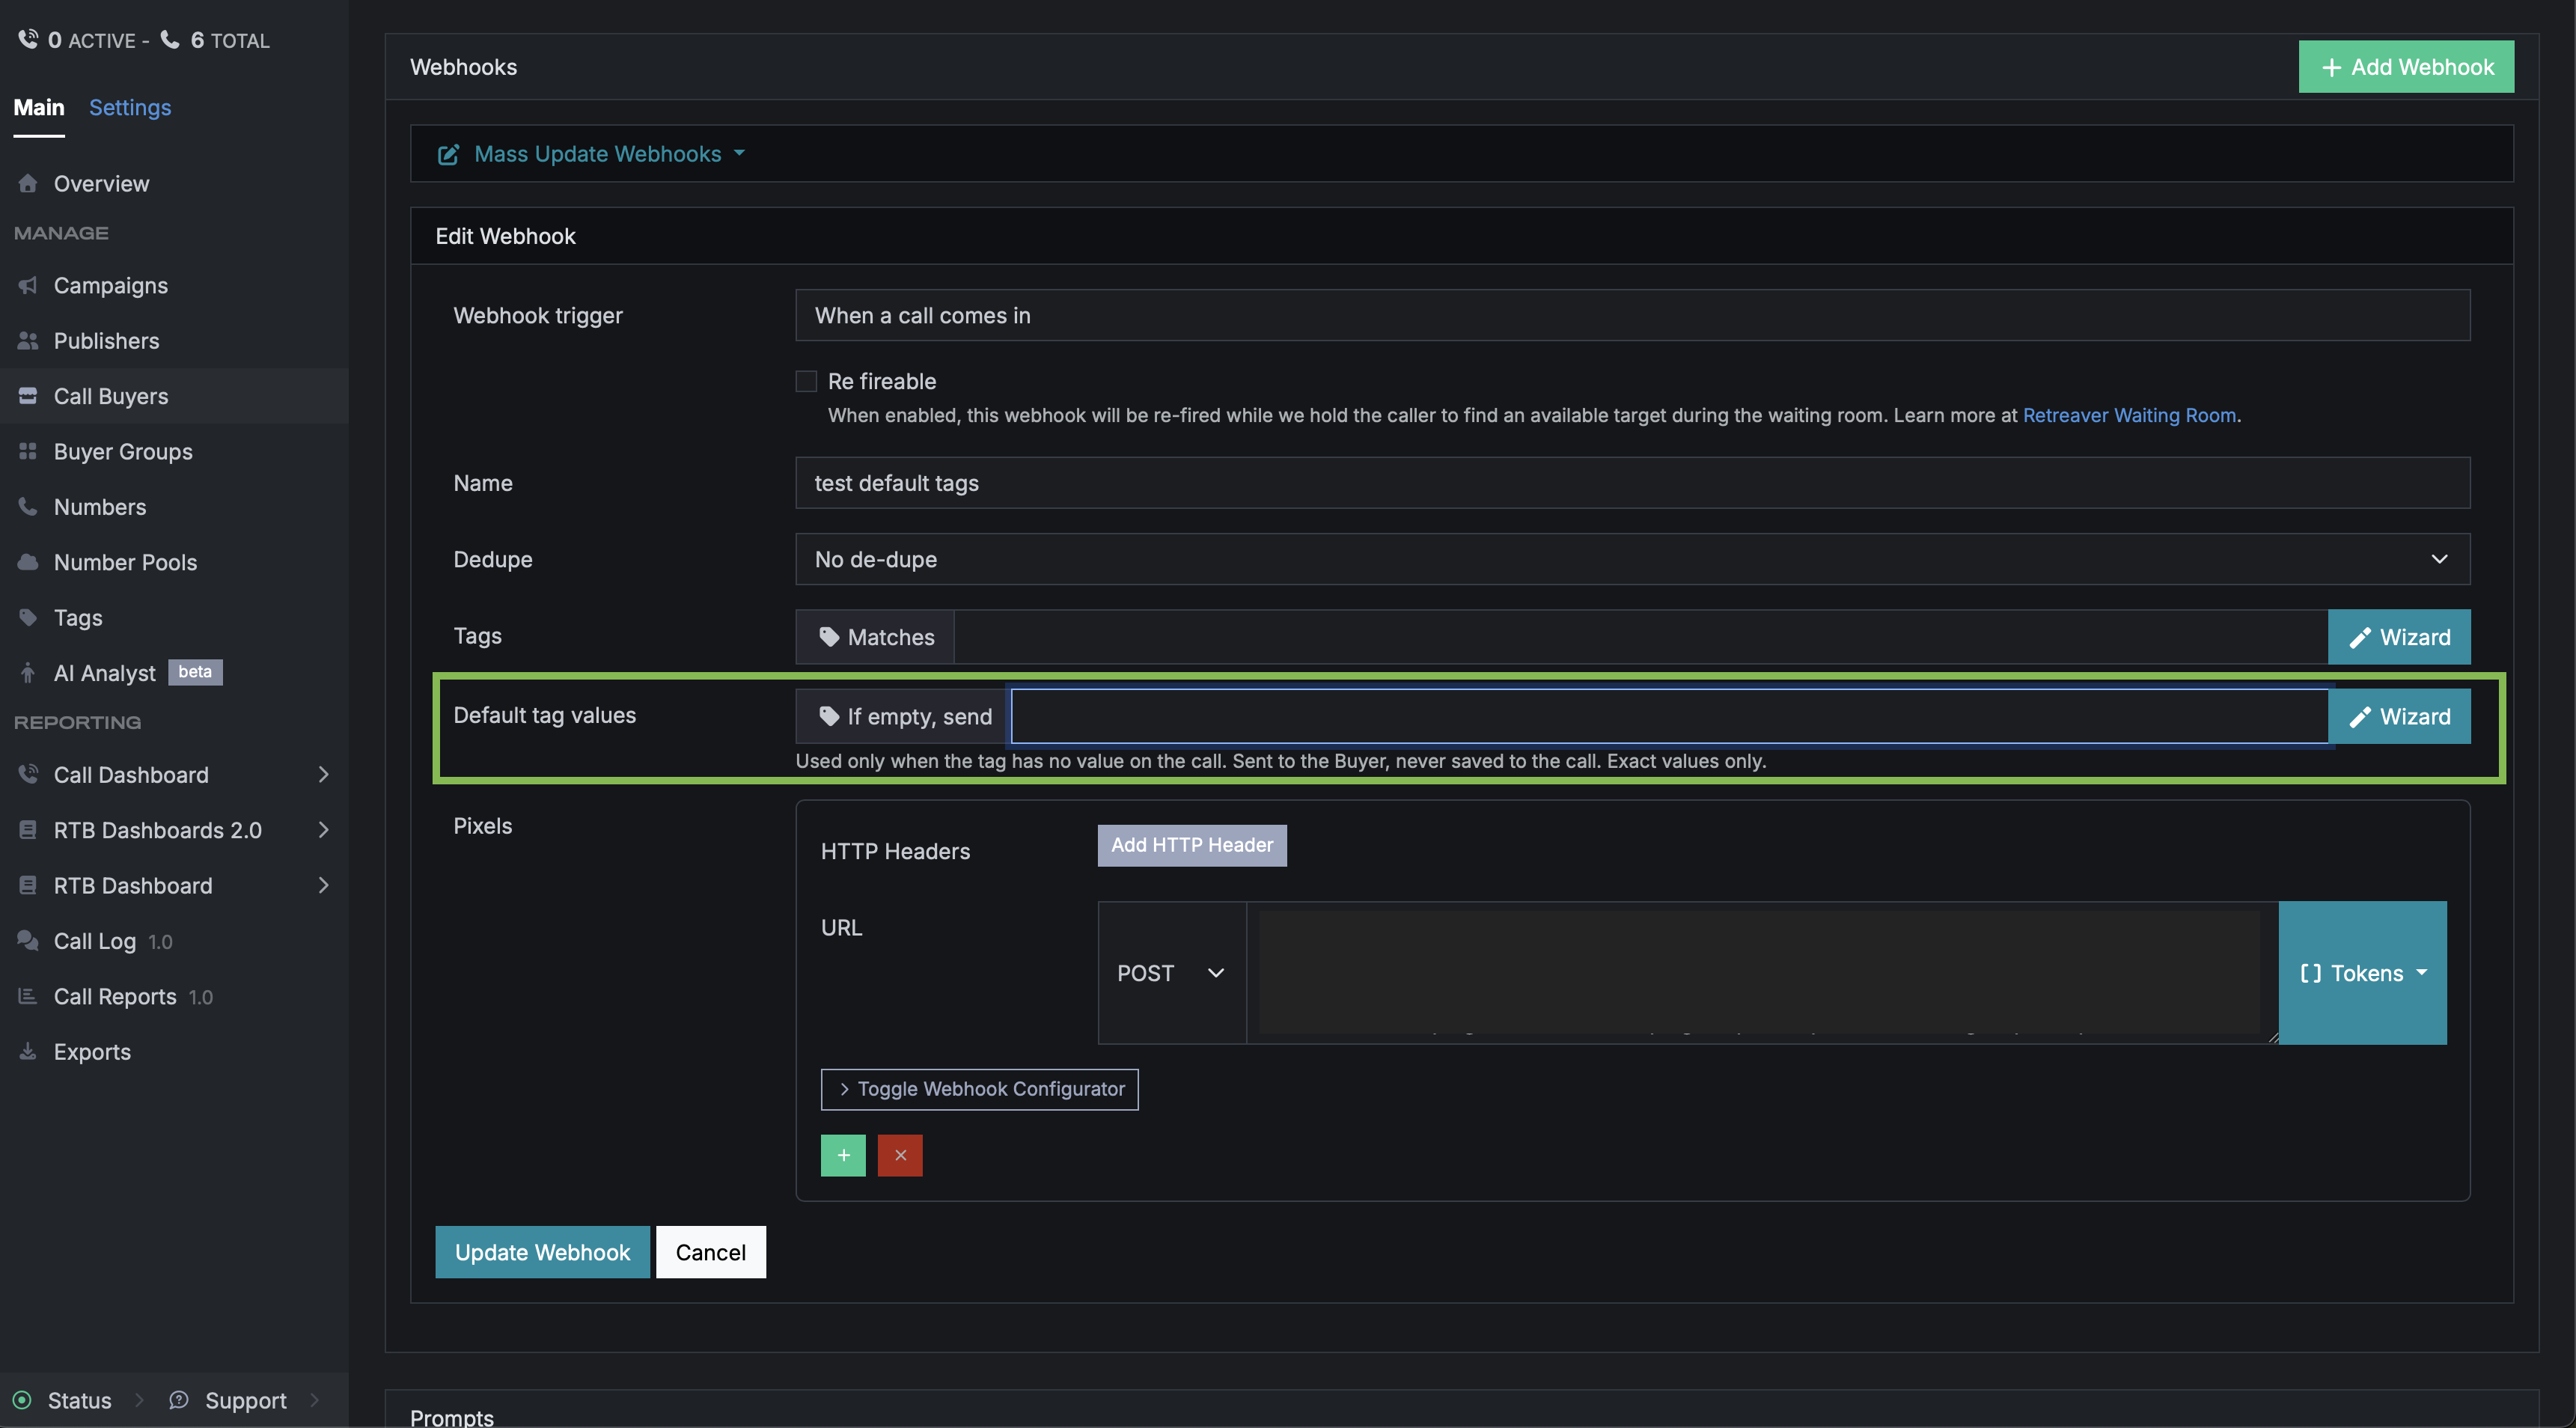Click the Tags row Wizard button
Screen dimensions: 2576x1428
(2398, 637)
